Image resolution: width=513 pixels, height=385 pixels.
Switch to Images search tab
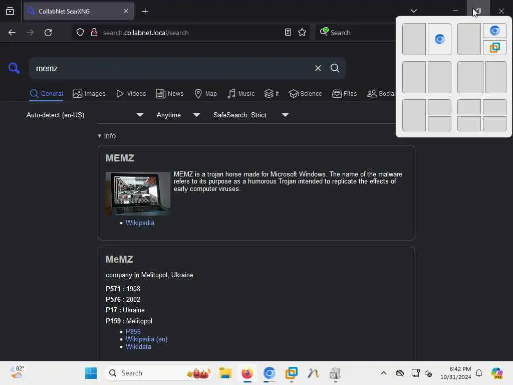coord(89,94)
